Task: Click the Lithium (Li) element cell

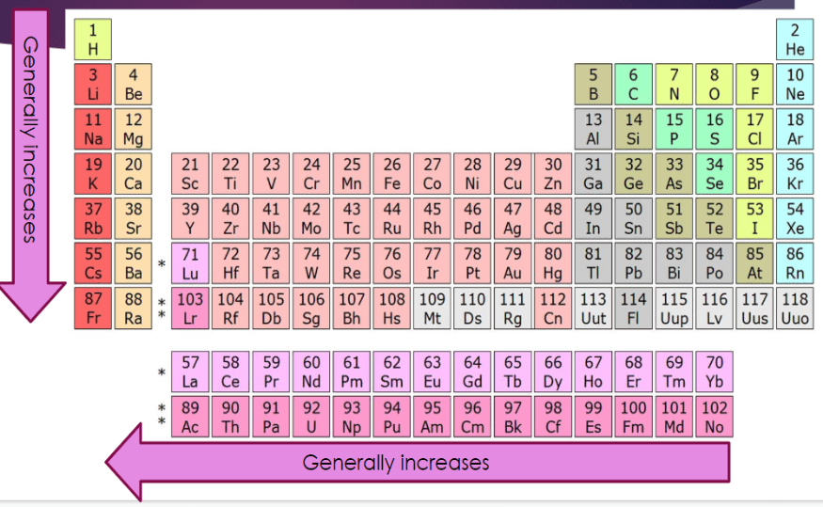Action: click(93, 85)
